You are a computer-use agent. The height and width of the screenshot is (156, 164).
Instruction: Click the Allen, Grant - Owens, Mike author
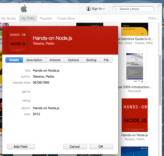[x=135, y=43]
